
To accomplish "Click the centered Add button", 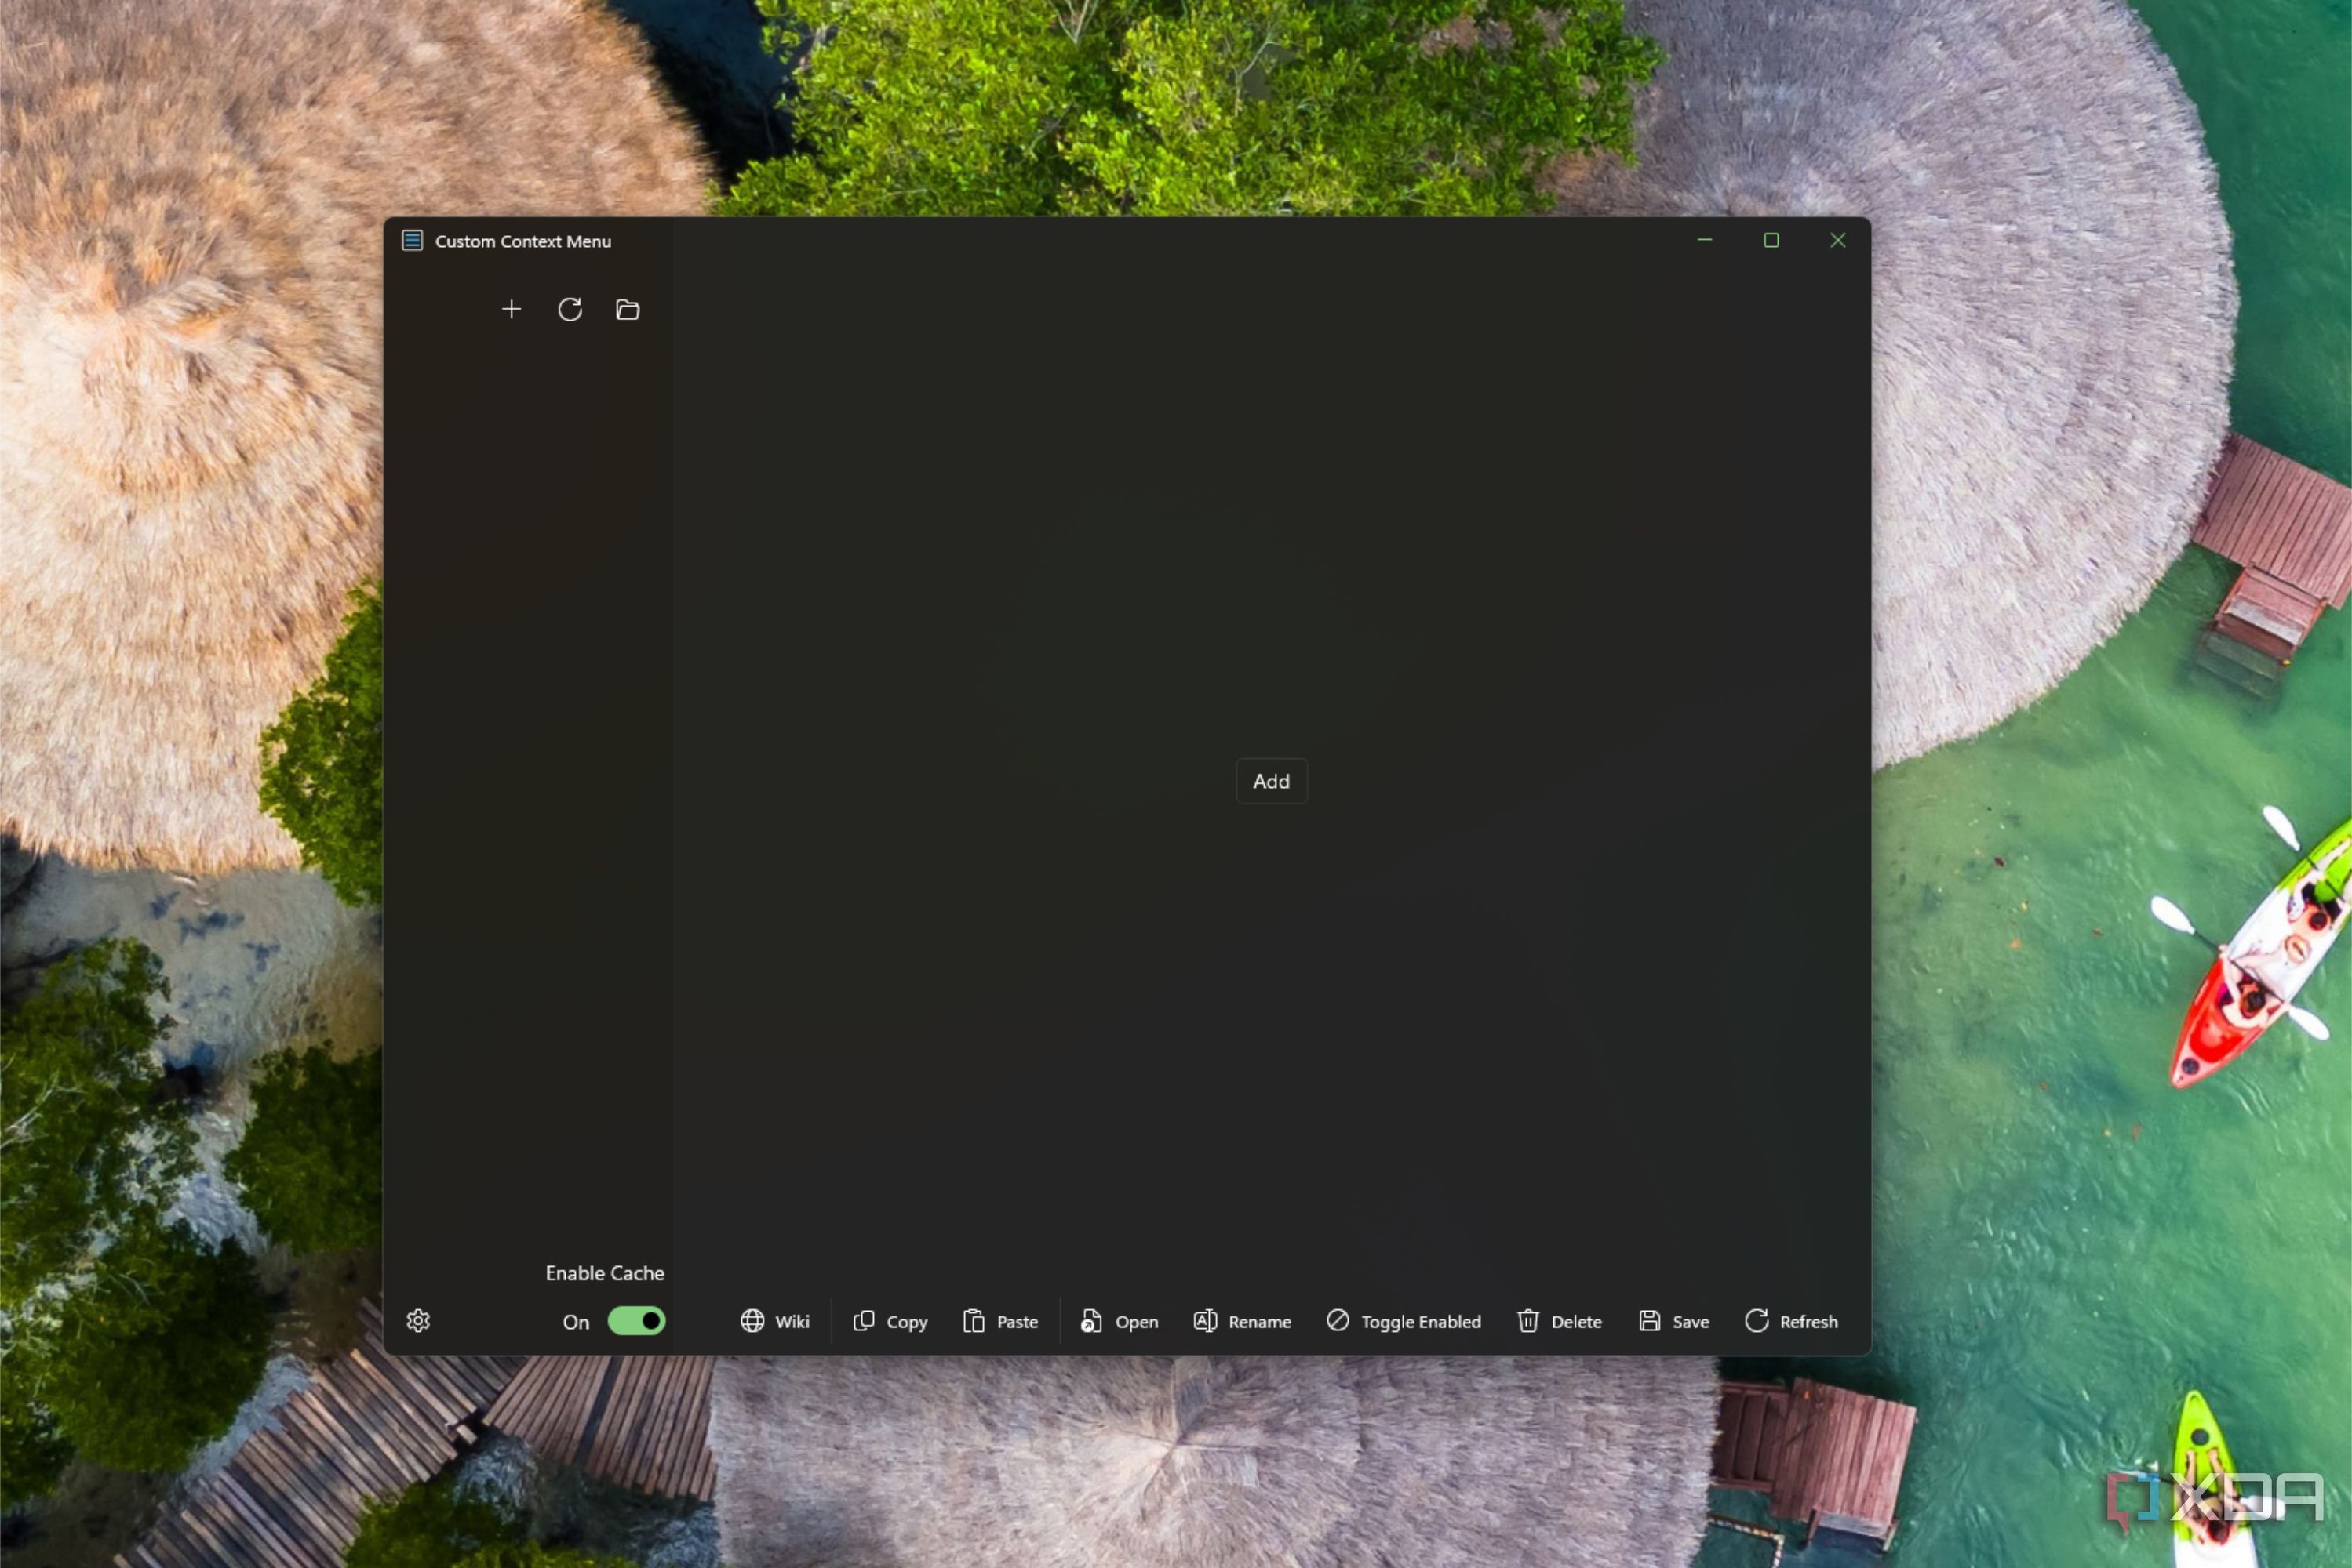I will point(1272,781).
